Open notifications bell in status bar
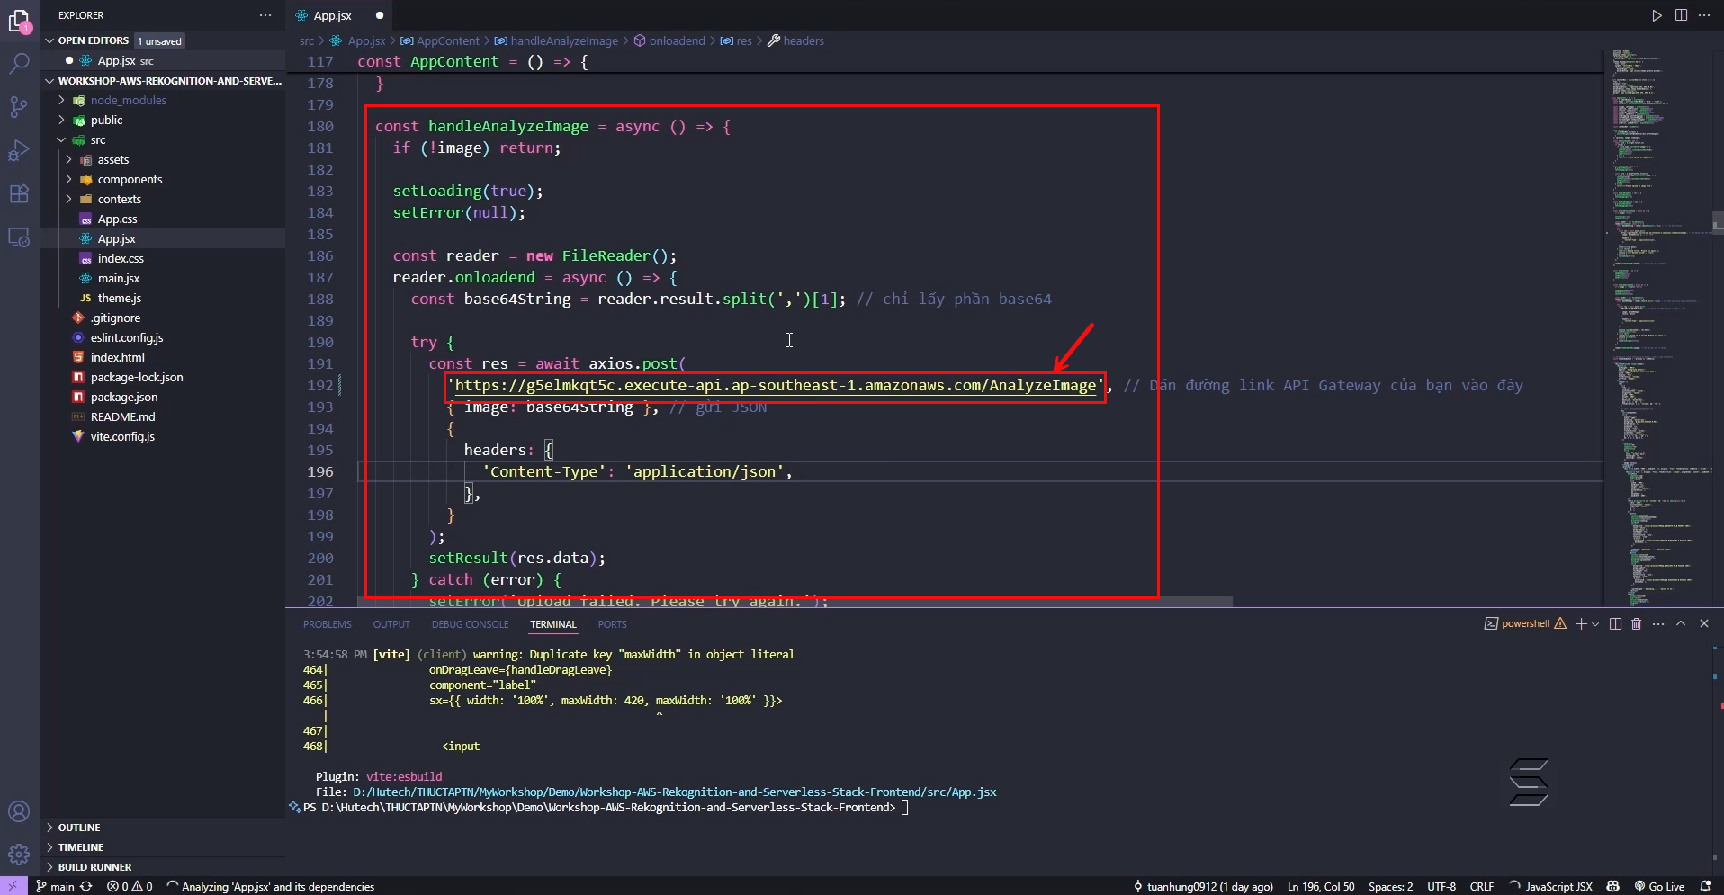This screenshot has height=895, width=1724. pyautogui.click(x=1705, y=886)
